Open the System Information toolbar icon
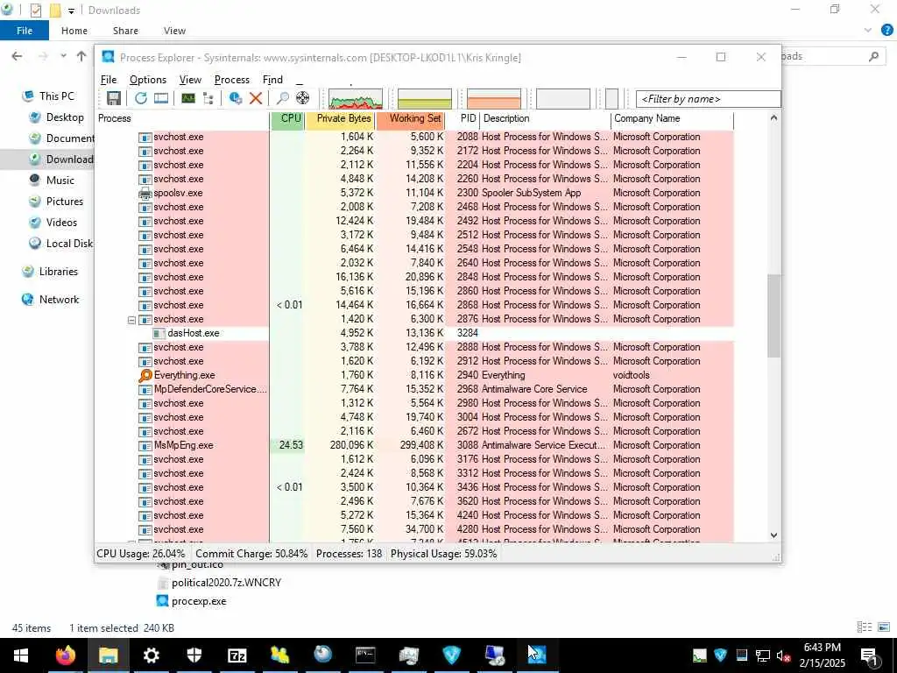Screen dimensions: 897x673 pos(188,98)
